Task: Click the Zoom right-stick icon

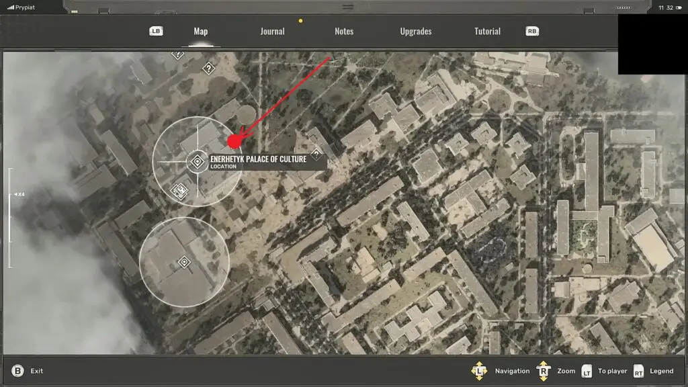Action: (543, 371)
